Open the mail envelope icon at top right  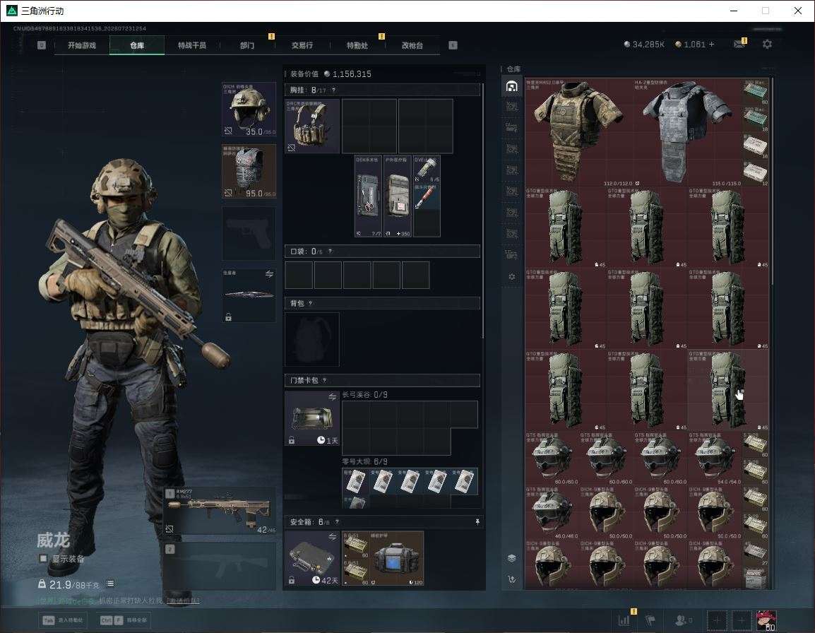739,45
